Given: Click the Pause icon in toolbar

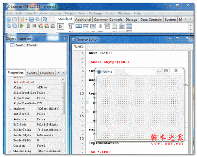Looking at the screenshot, I should [29, 26].
